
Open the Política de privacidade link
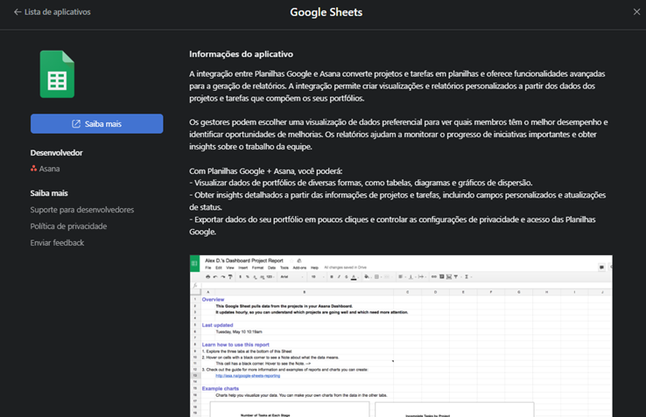[68, 226]
